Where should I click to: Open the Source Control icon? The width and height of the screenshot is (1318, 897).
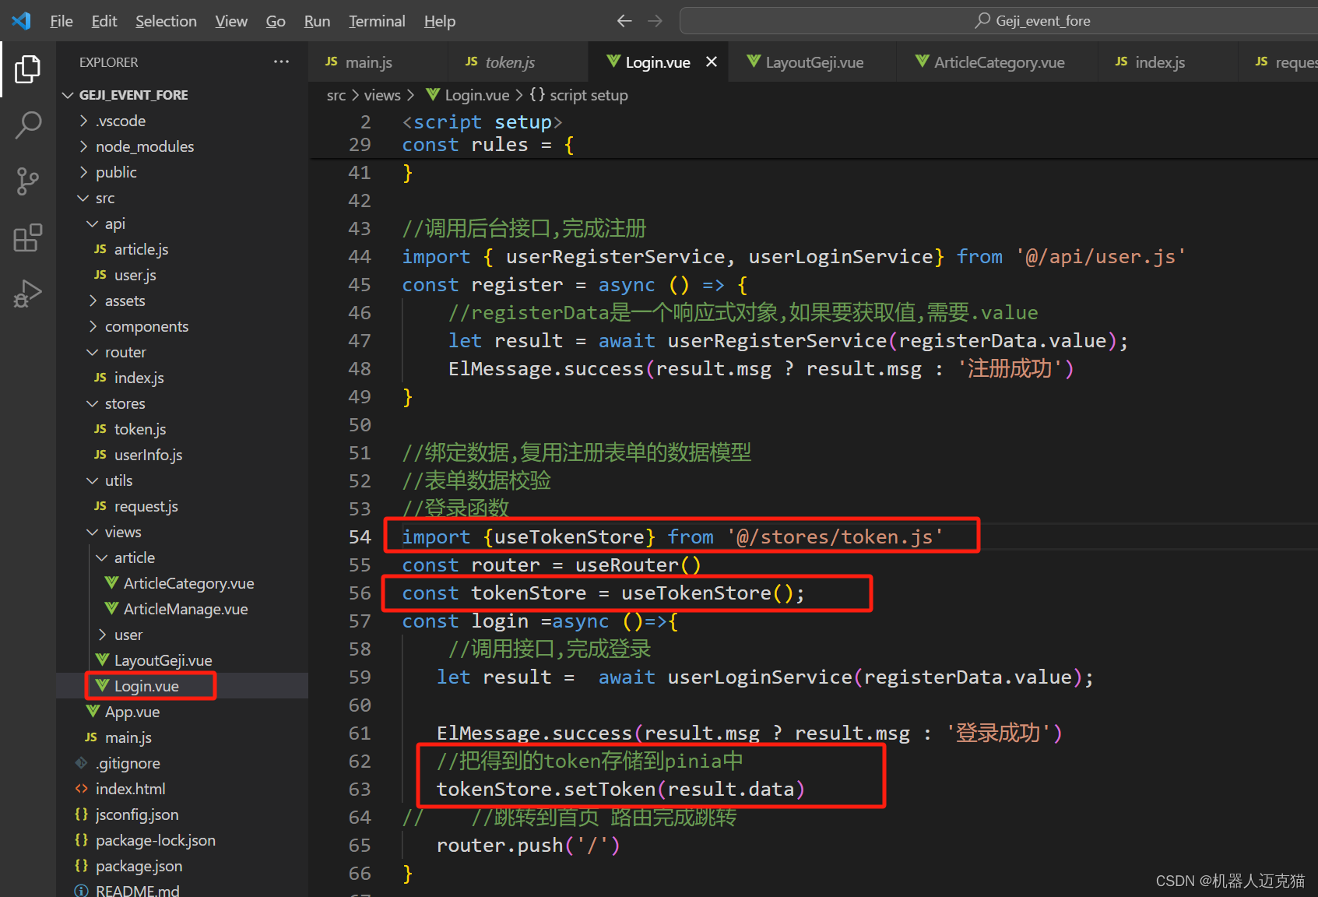click(x=28, y=181)
